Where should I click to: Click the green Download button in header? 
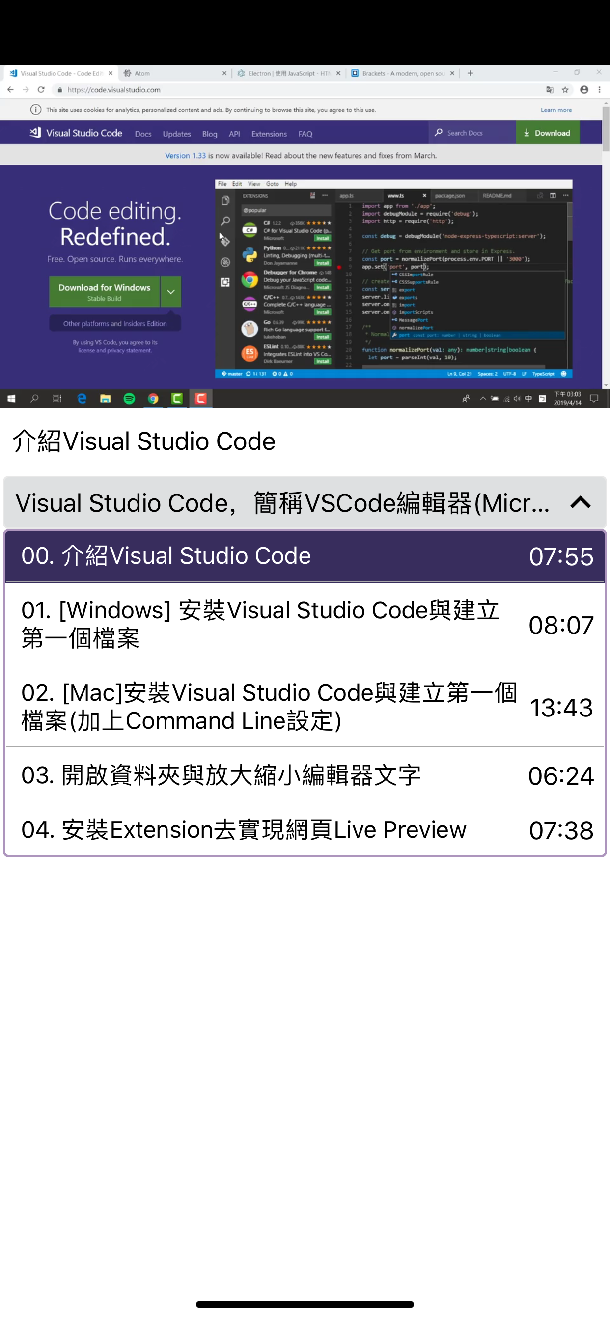pos(547,133)
